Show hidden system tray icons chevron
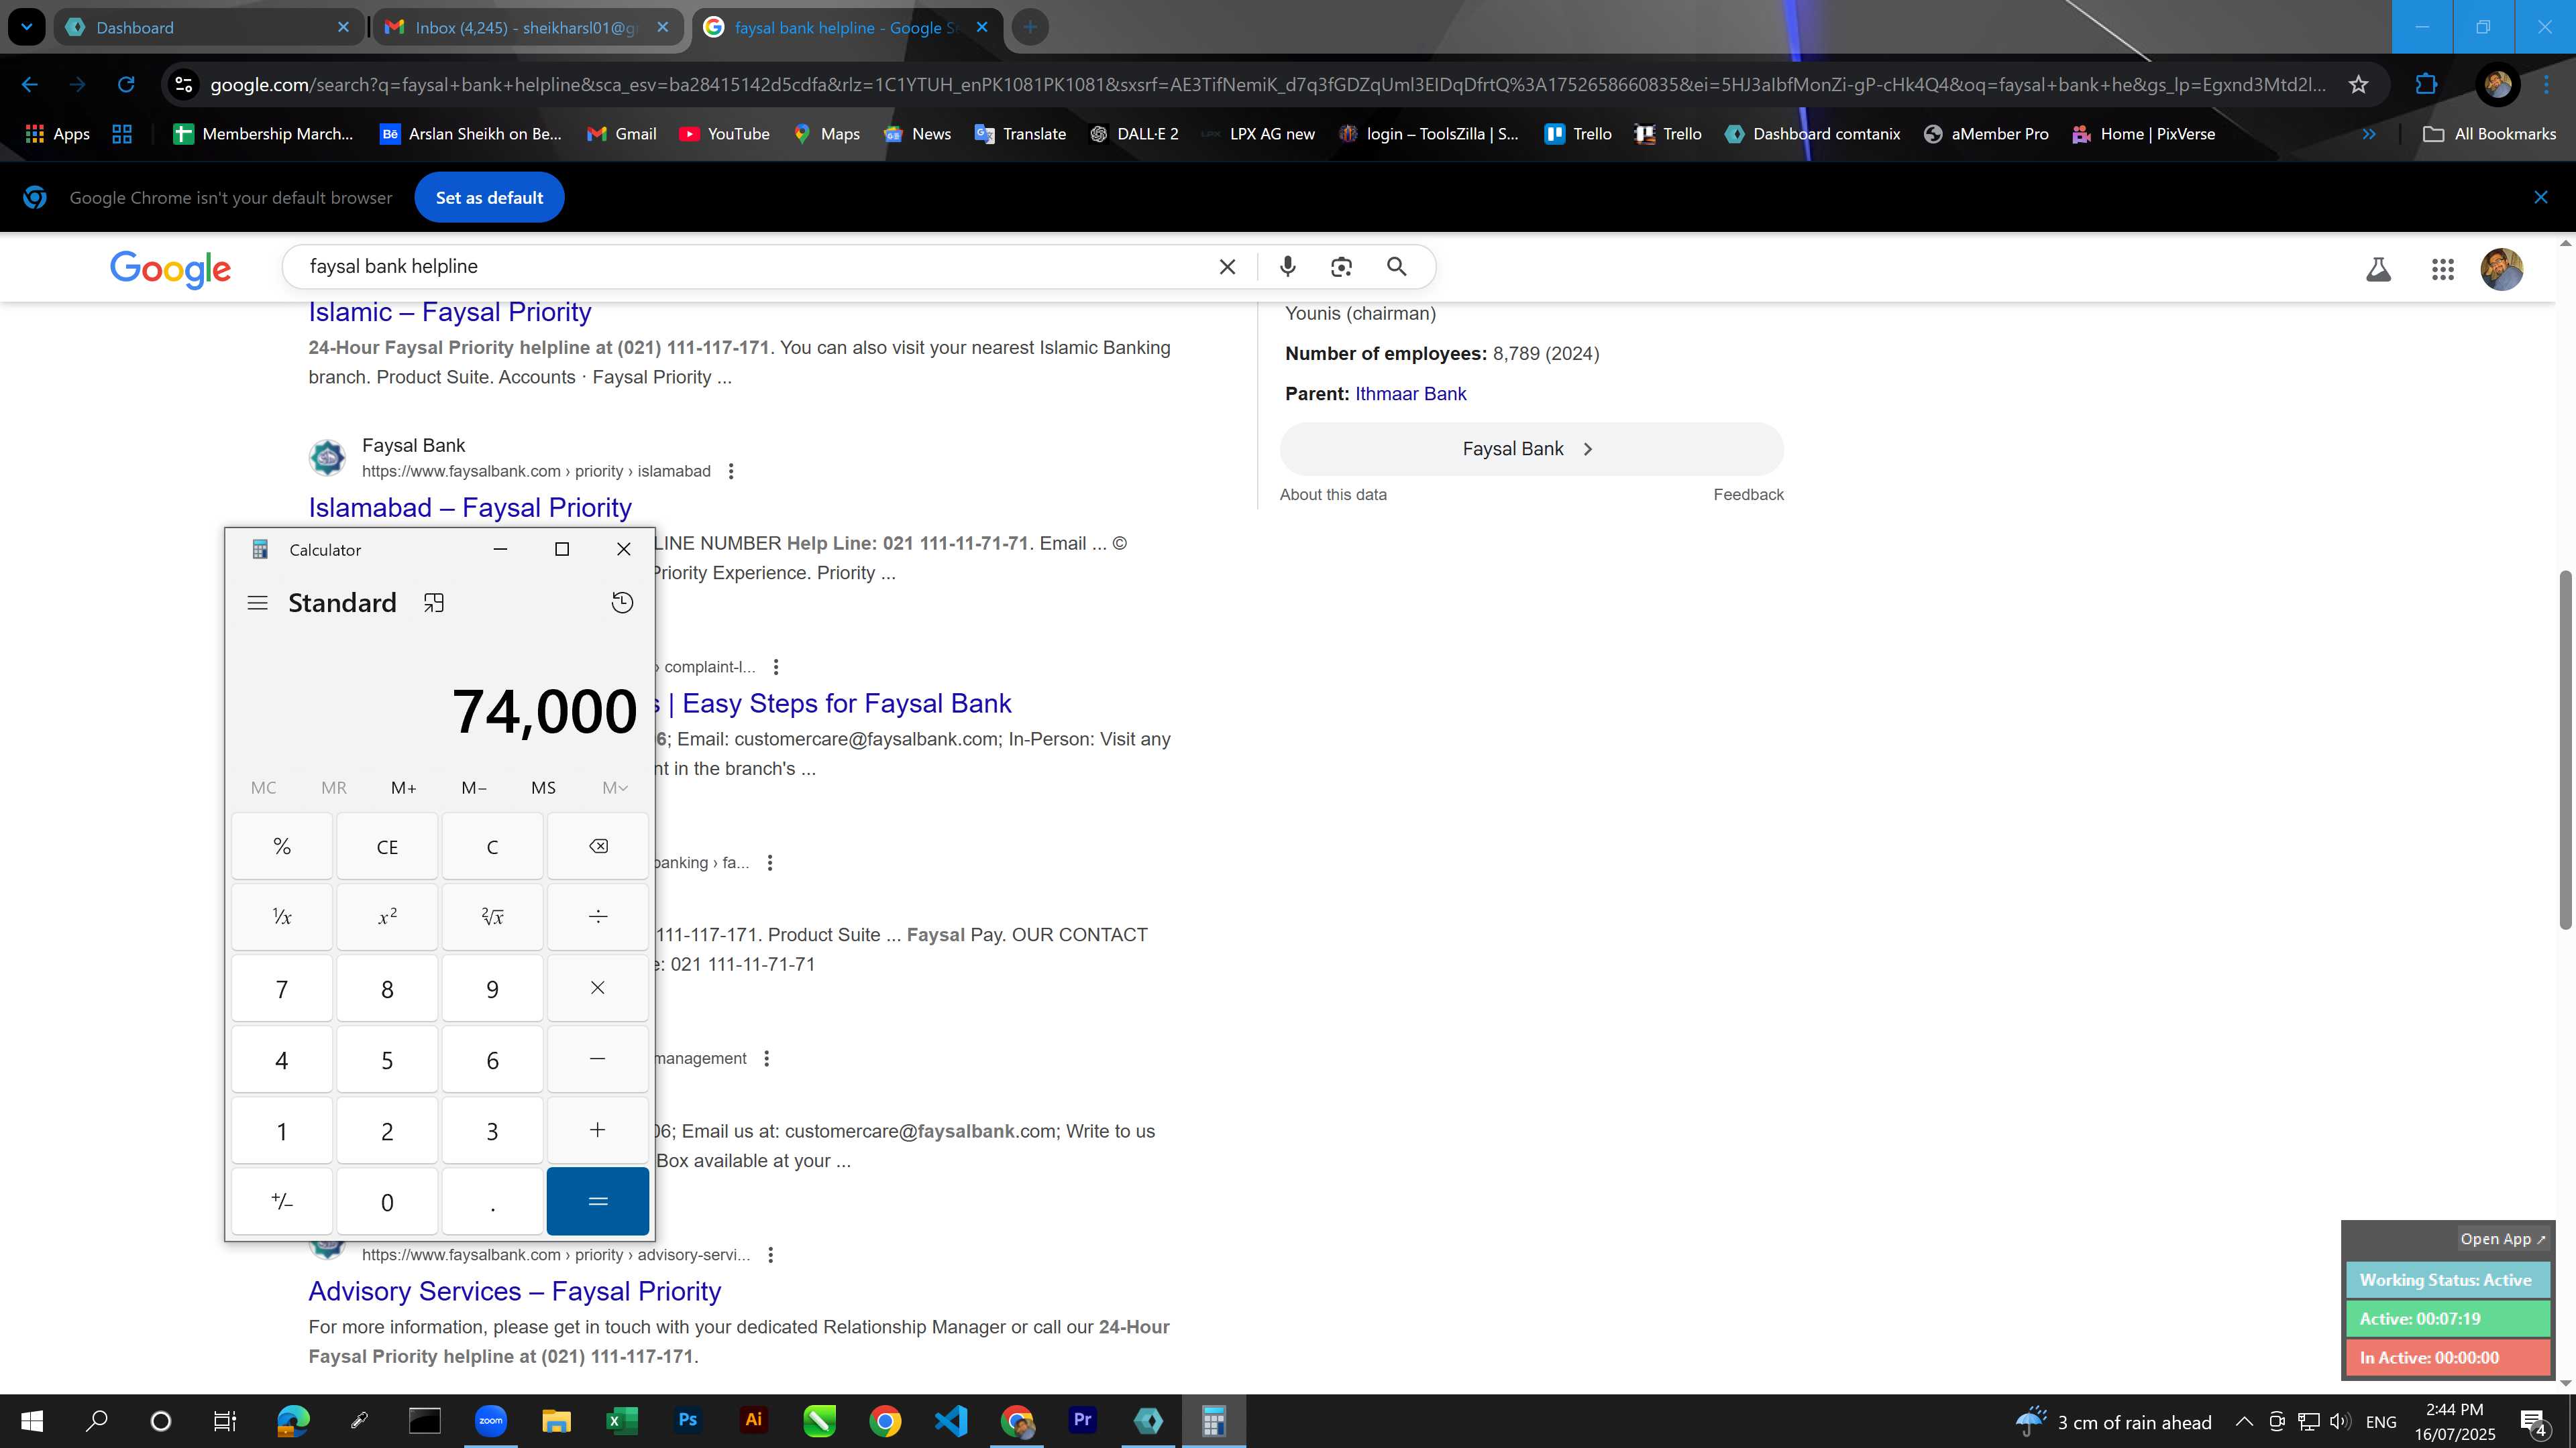The height and width of the screenshot is (1448, 2576). point(2244,1421)
